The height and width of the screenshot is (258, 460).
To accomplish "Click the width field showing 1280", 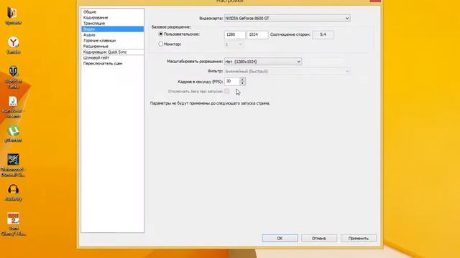I will (235, 34).
